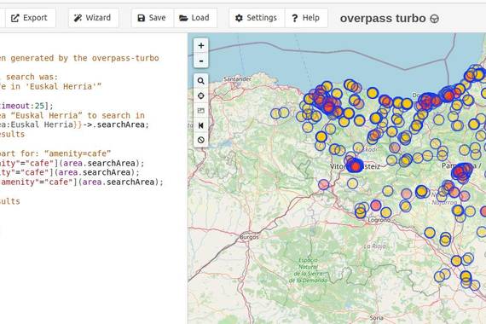Click the Settings gear icon

pos(239,18)
